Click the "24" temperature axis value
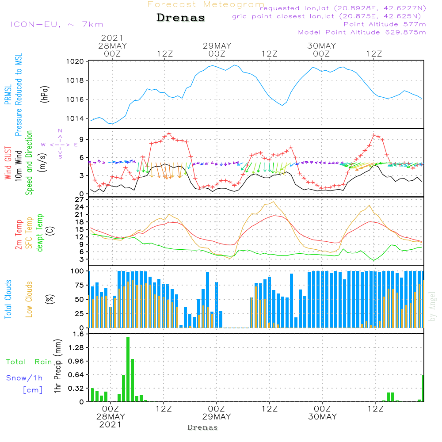442x442 pixels. coord(80,207)
